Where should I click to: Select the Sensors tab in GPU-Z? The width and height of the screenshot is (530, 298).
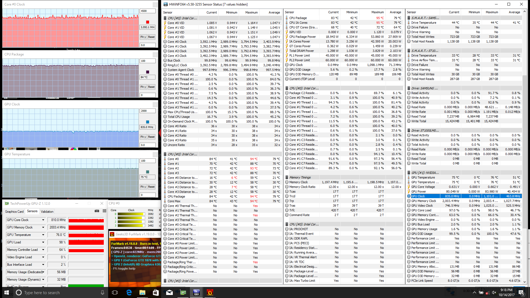(x=32, y=211)
